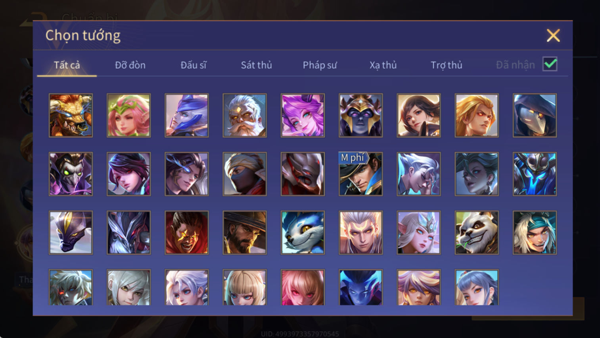This screenshot has width=600, height=338.
Task: Switch to the Đỡ đòn tab
Action: tap(130, 65)
